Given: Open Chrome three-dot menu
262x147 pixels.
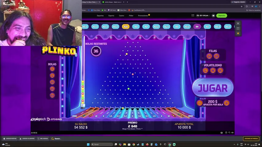Looking at the screenshot, I should 260,6.
